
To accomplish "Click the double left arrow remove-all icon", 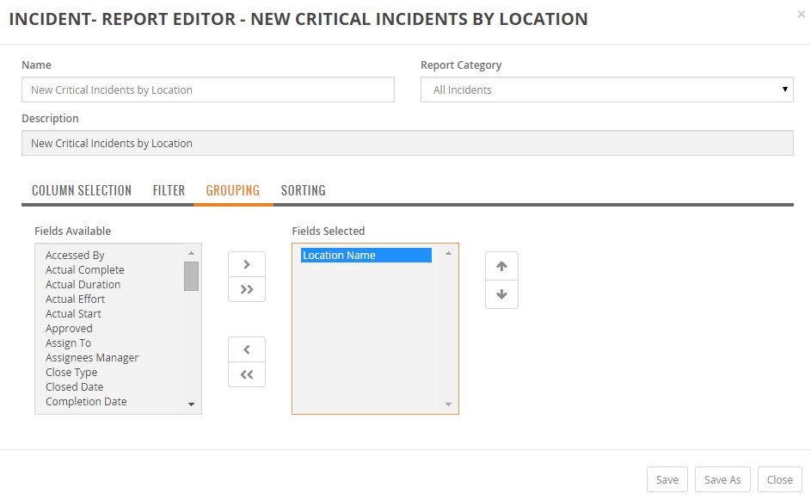I will 247,374.
